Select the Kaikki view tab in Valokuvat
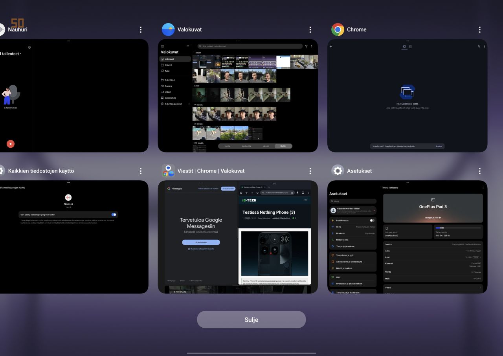503x356 pixels. click(x=283, y=146)
